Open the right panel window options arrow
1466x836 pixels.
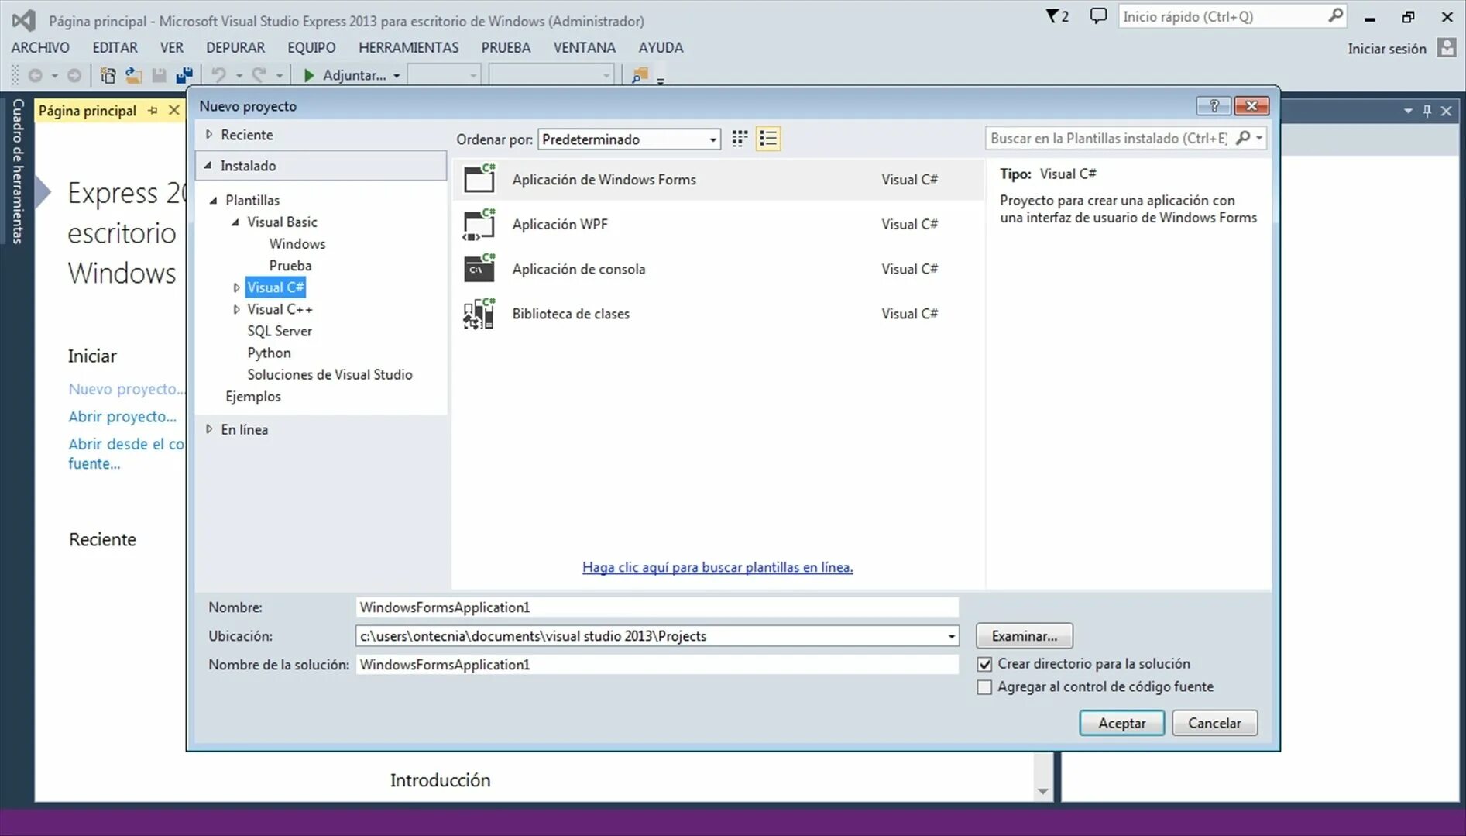pos(1408,111)
